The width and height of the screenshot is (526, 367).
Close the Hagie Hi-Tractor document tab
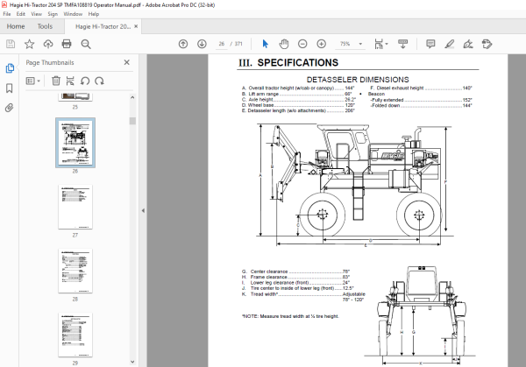point(136,26)
